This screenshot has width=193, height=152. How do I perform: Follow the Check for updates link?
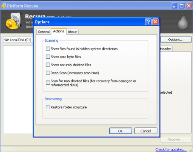[x=171, y=149]
